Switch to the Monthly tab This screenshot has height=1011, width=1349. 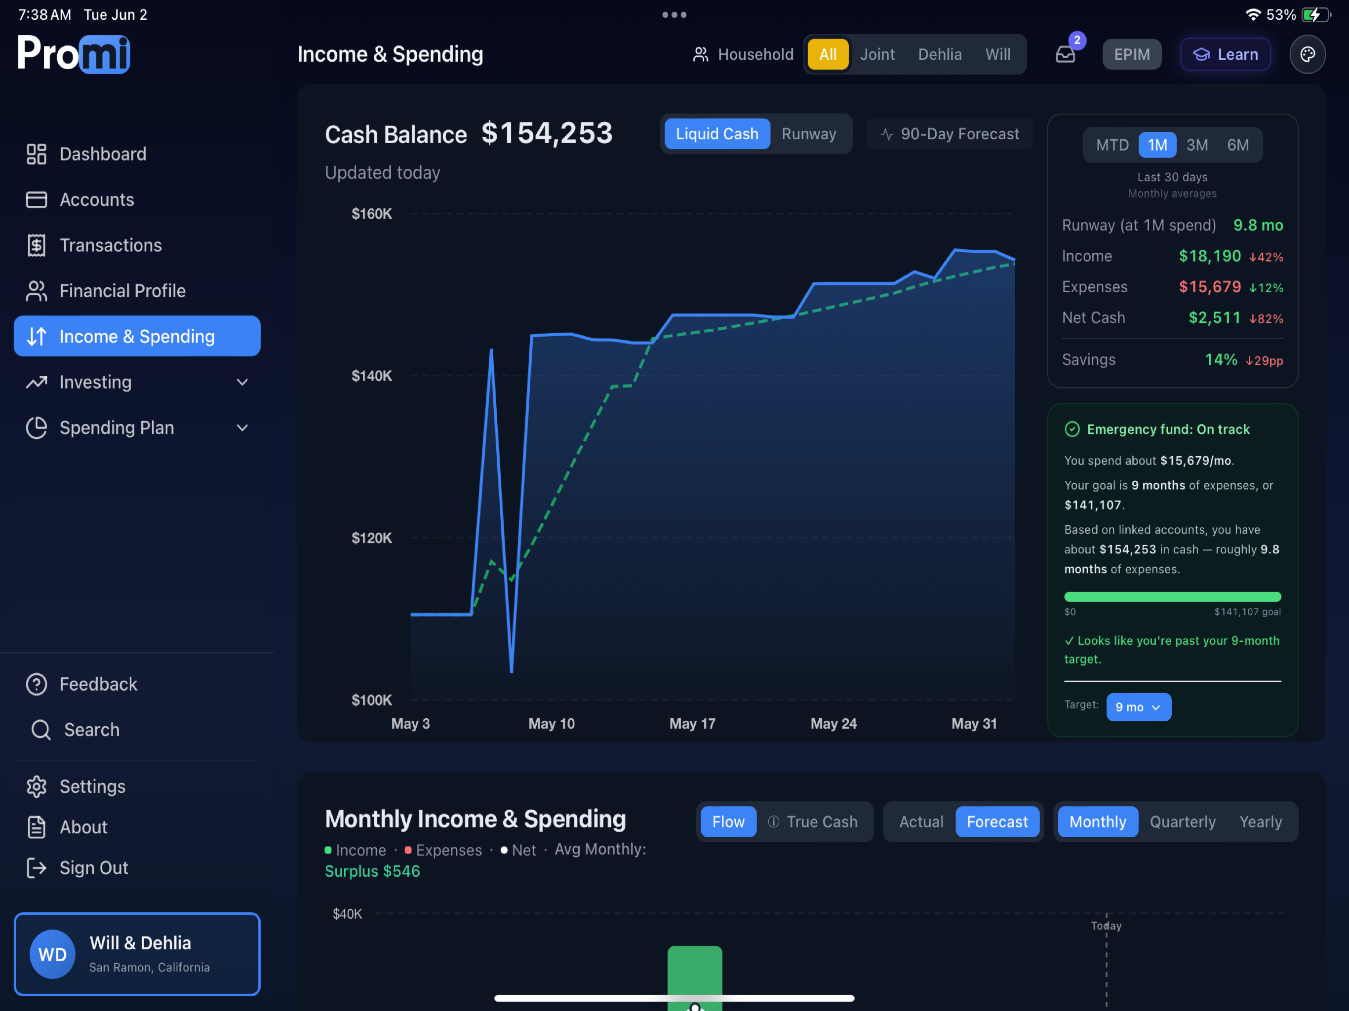pos(1098,821)
